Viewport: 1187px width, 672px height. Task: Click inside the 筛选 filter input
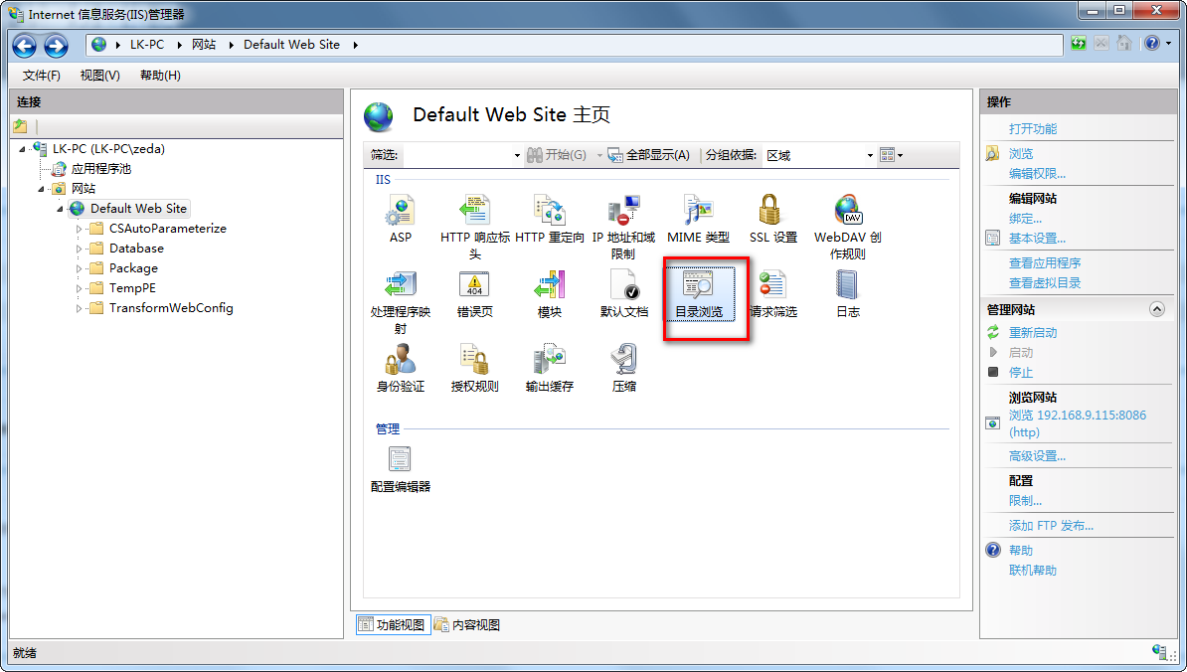pyautogui.click(x=458, y=155)
